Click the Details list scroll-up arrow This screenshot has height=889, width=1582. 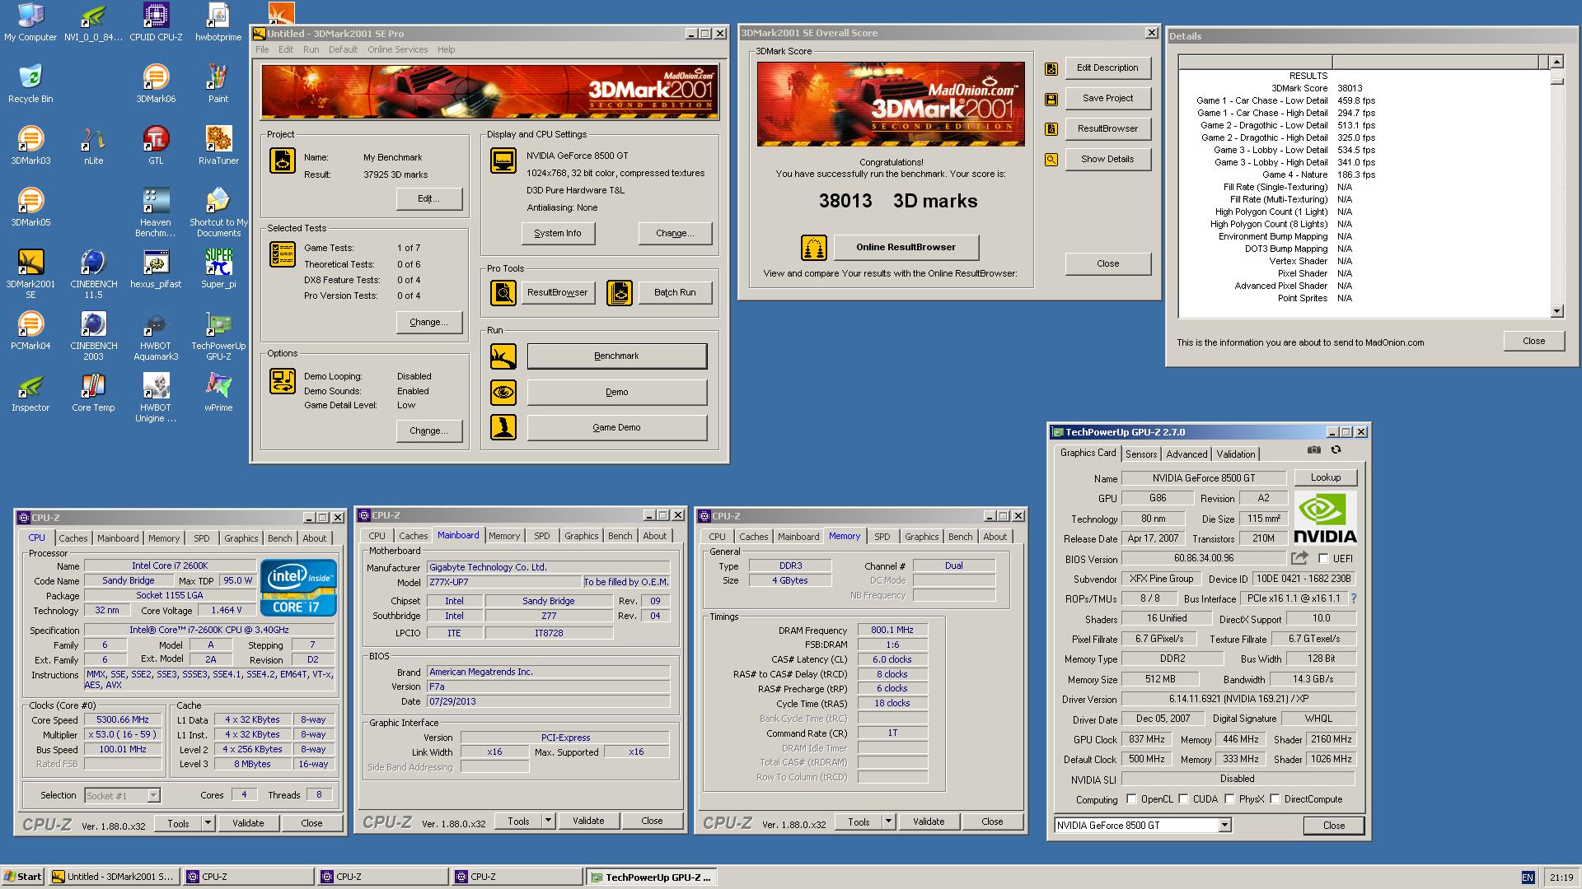pos(1556,62)
